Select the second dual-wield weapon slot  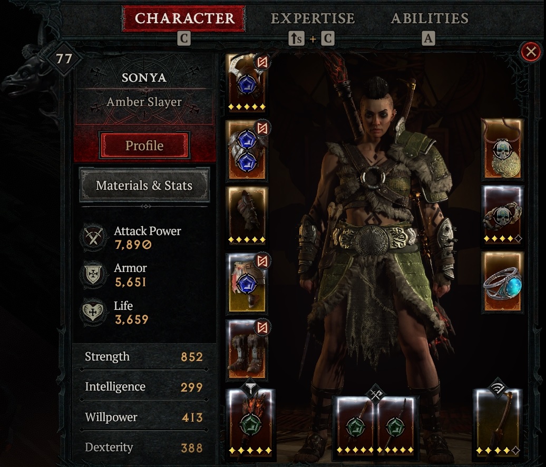pyautogui.click(x=396, y=425)
